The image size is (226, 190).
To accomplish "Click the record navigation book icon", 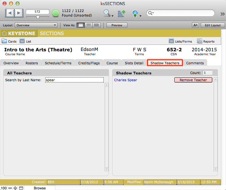I will click(x=14, y=13).
